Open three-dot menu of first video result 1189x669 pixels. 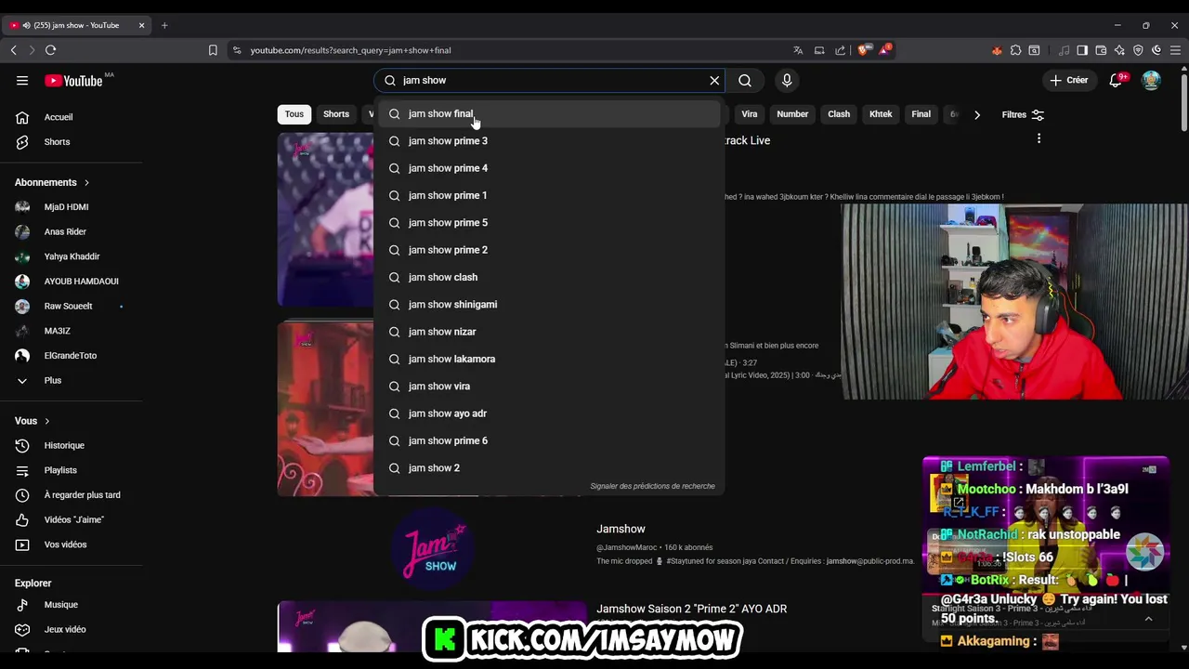(x=1039, y=138)
